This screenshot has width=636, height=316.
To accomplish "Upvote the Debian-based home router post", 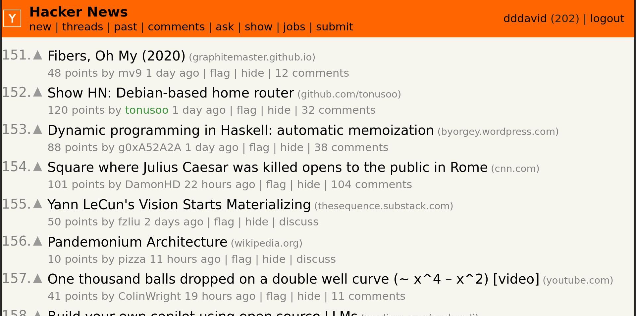I will [x=38, y=93].
